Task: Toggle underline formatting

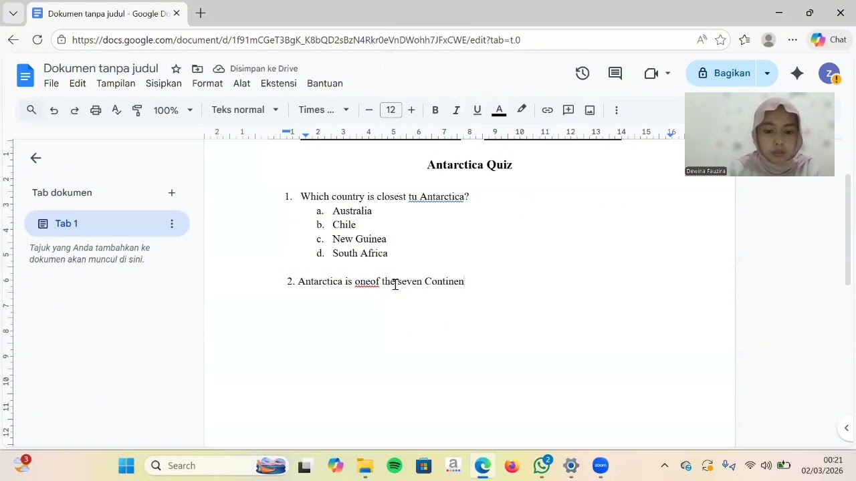Action: (x=477, y=110)
